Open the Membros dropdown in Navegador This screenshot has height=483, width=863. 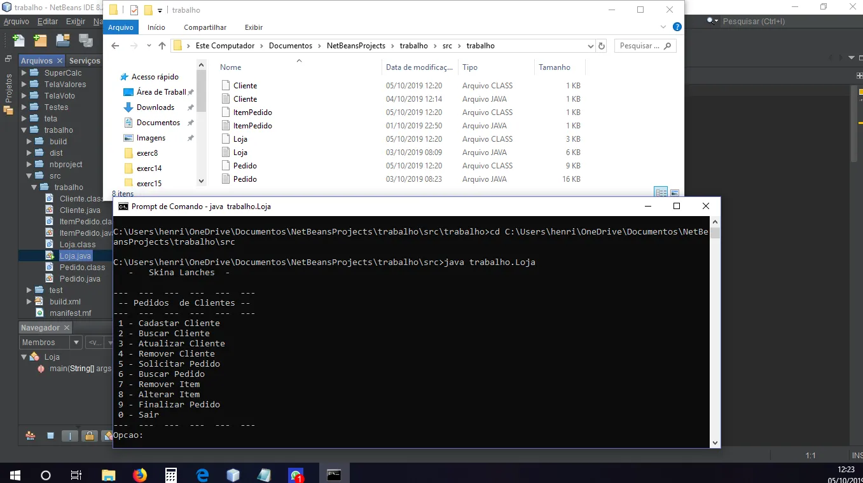point(51,343)
